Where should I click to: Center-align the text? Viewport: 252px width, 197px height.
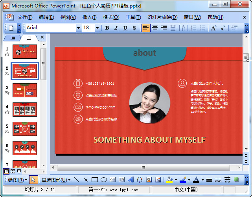tap(155, 28)
